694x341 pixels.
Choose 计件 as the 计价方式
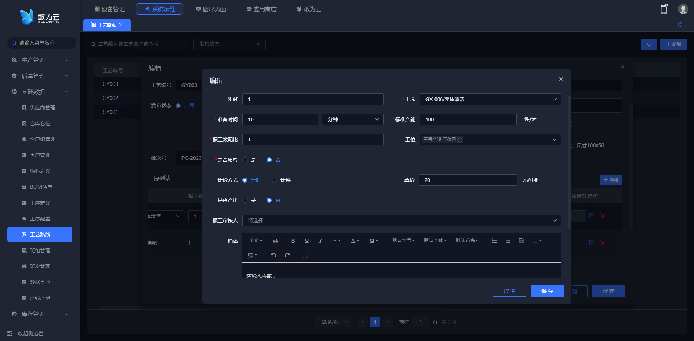pyautogui.click(x=274, y=180)
